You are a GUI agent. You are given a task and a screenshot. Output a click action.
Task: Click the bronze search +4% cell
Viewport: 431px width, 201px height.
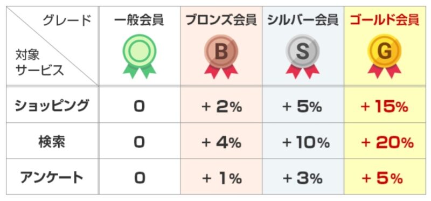tap(221, 143)
